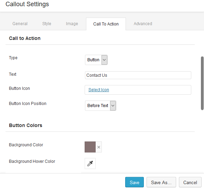Switch to the Style tab
Viewport: 204px width, 190px height.
point(47,24)
